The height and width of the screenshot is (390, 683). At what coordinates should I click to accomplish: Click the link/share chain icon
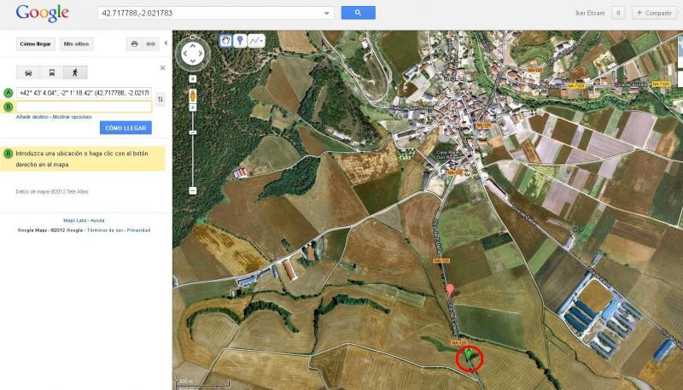coord(150,44)
